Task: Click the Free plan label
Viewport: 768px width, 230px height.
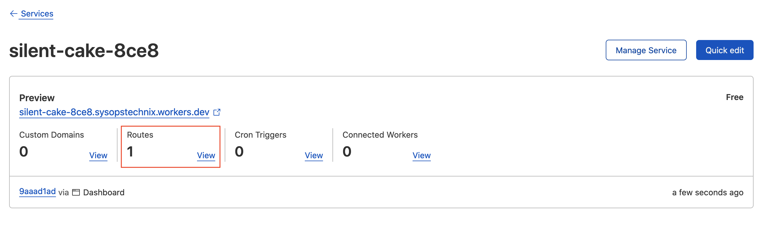Action: click(x=734, y=97)
